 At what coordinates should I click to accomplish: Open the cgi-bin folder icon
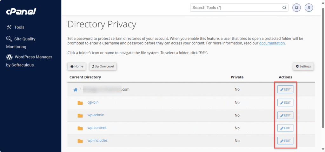(80, 103)
